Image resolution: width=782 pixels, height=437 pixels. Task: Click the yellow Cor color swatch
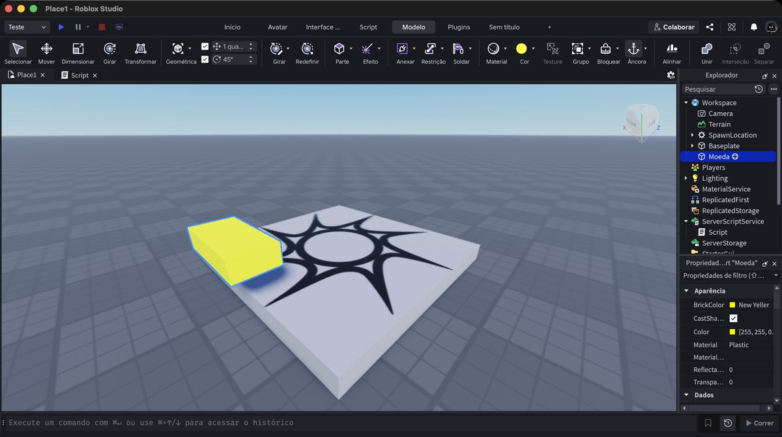point(521,49)
